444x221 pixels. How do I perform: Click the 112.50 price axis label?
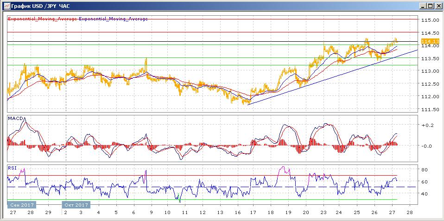coord(430,84)
